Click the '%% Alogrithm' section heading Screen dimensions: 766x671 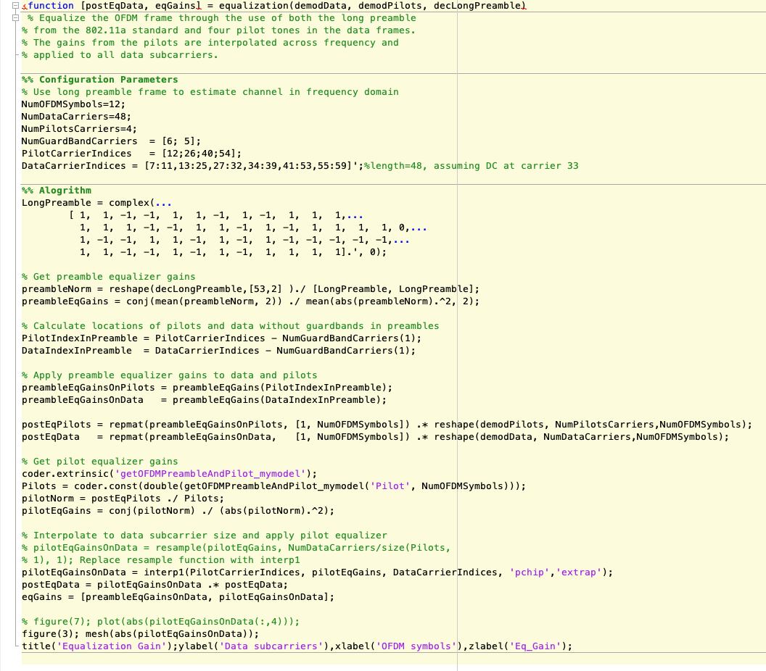[x=56, y=191]
